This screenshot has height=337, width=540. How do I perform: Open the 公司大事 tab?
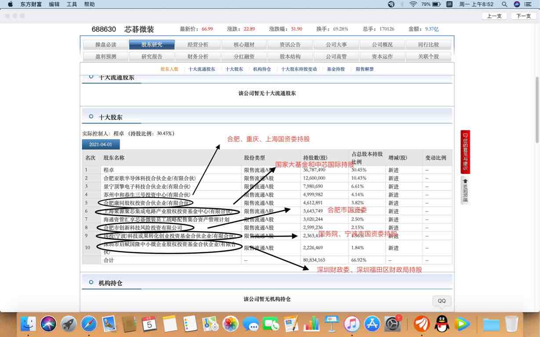(336, 45)
